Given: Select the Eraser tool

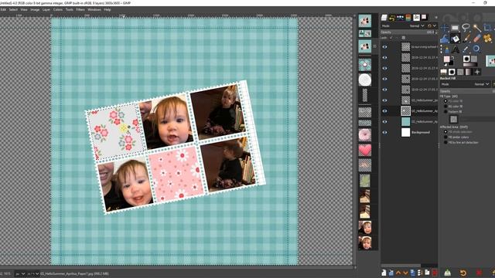Looking at the screenshot, I should (477, 39).
